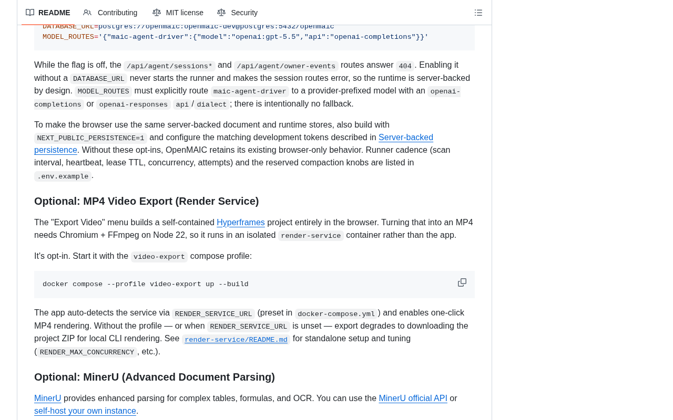This screenshot has width=673, height=420.
Task: Click the maic-agent-driver code text
Action: [250, 91]
